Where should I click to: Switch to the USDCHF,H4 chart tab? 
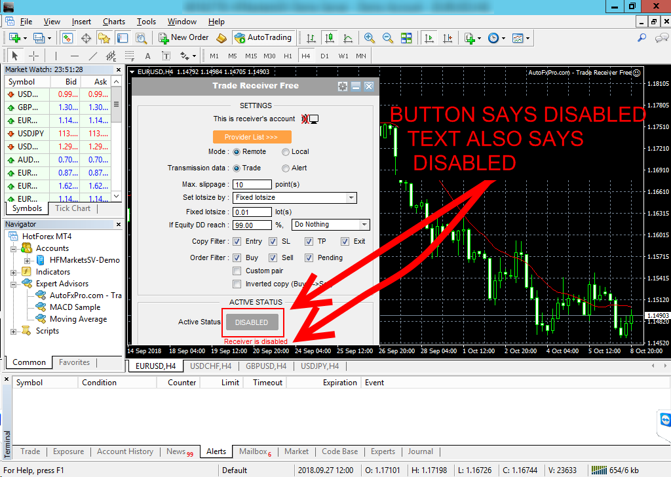tap(210, 366)
